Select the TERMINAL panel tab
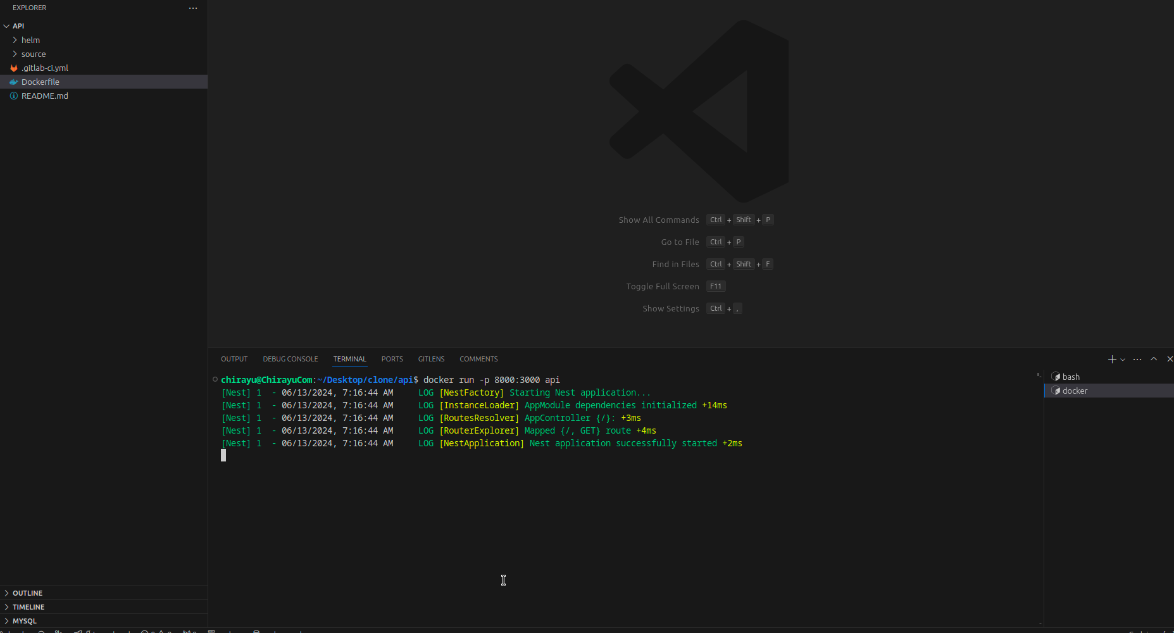The height and width of the screenshot is (633, 1174). (349, 359)
